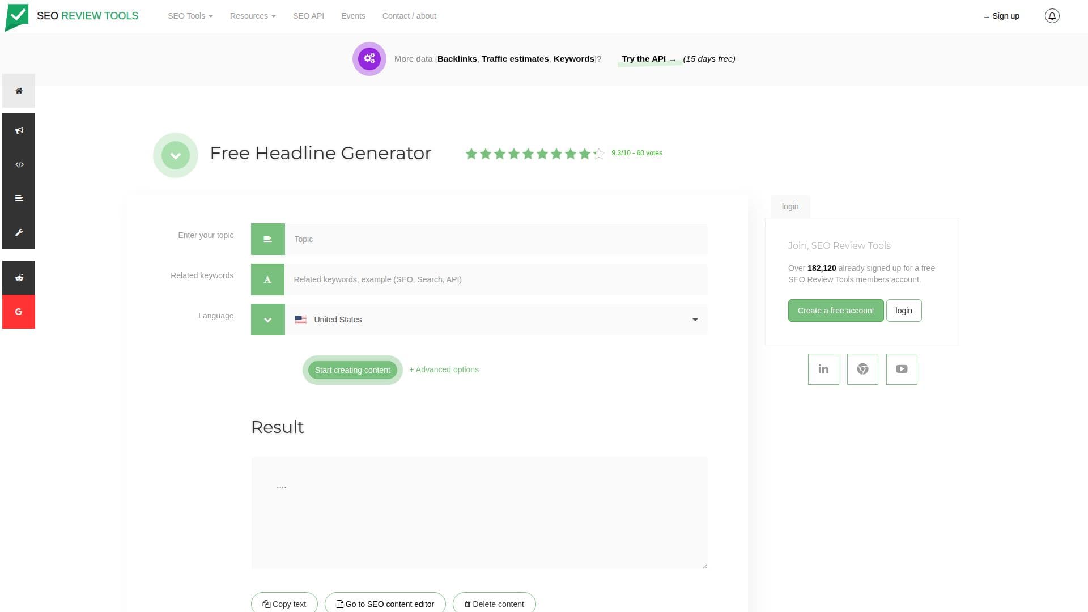Click Go to SEO content editor

pos(385,603)
